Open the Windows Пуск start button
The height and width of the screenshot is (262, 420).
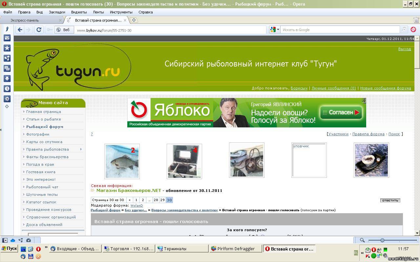pos(9,249)
